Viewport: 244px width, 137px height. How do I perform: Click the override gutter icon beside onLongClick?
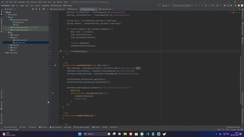(x=53, y=93)
